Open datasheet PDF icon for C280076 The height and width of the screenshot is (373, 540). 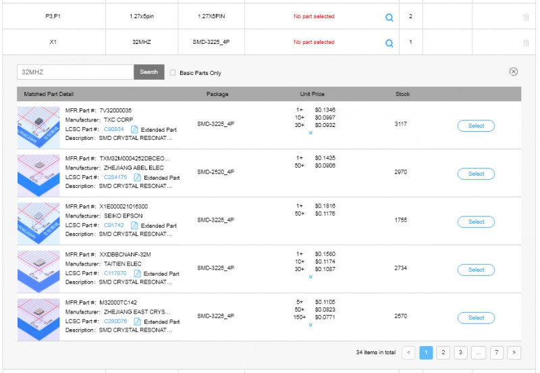[137, 321]
